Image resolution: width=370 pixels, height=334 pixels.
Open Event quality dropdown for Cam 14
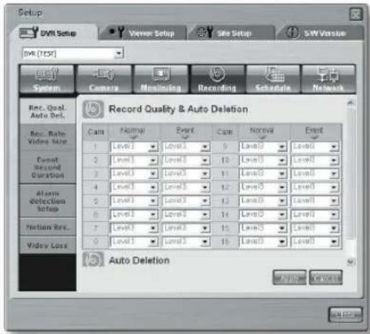pyautogui.click(x=315, y=215)
